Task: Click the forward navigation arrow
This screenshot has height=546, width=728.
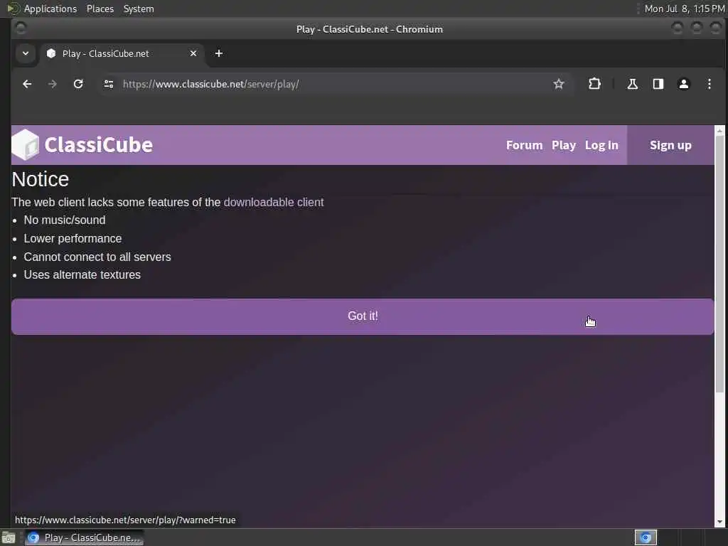Action: pyautogui.click(x=53, y=84)
